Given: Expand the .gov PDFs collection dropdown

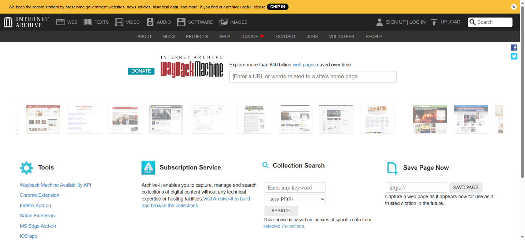Looking at the screenshot, I should pyautogui.click(x=295, y=199).
